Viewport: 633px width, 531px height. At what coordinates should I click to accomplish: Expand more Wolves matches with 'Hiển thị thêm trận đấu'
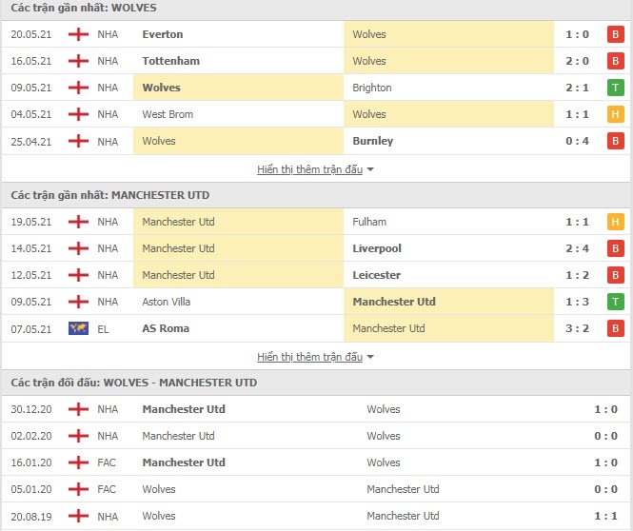click(x=309, y=169)
